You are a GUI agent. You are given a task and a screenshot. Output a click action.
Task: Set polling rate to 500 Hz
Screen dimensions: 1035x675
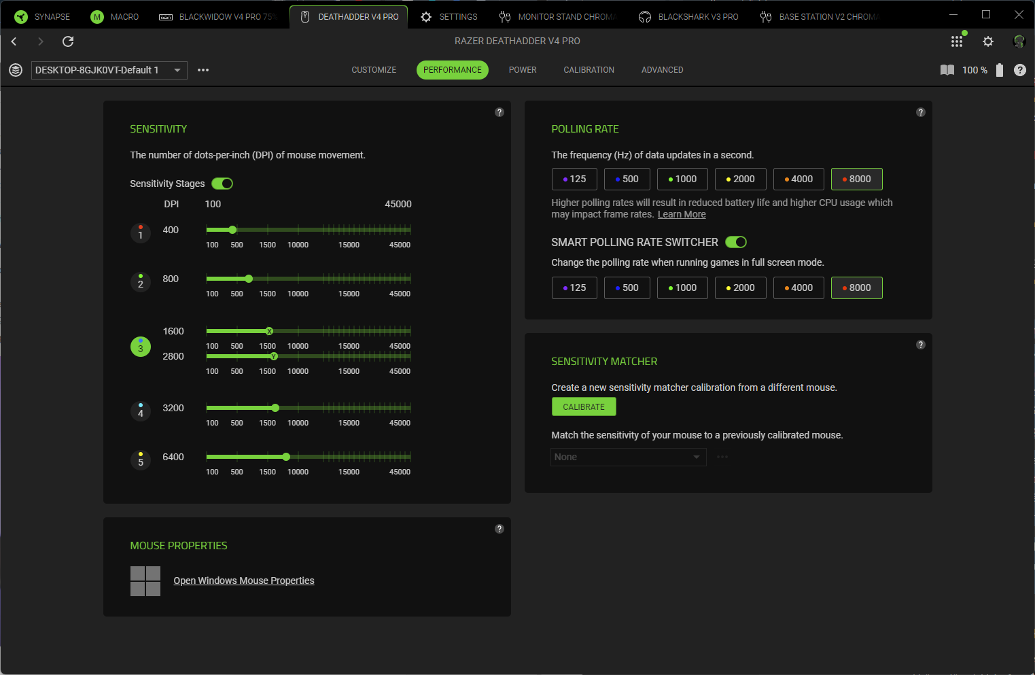tap(627, 179)
